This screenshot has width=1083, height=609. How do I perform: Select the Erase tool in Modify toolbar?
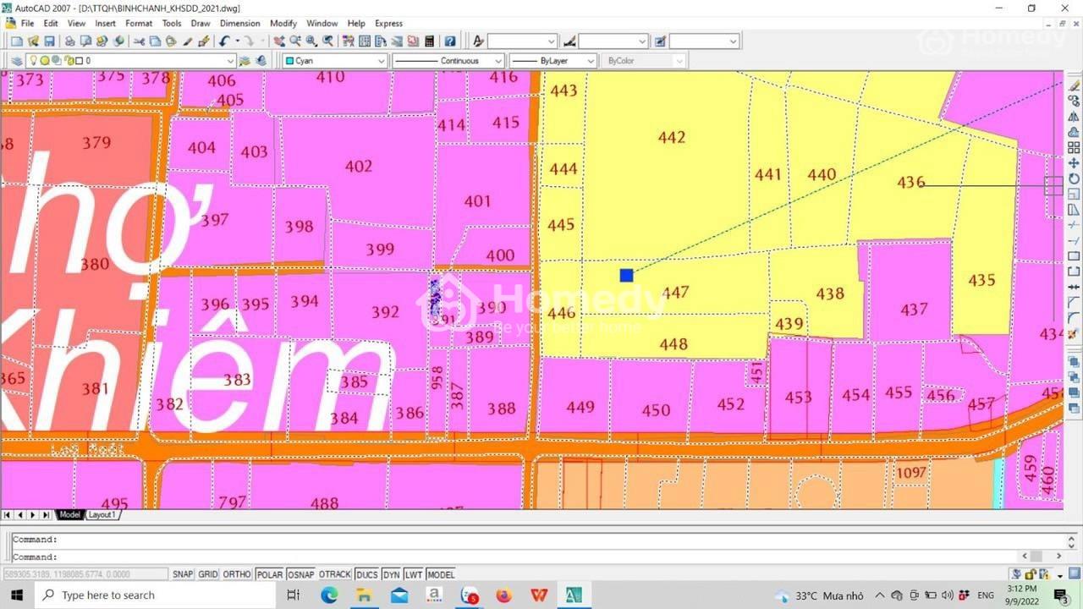tap(1074, 86)
